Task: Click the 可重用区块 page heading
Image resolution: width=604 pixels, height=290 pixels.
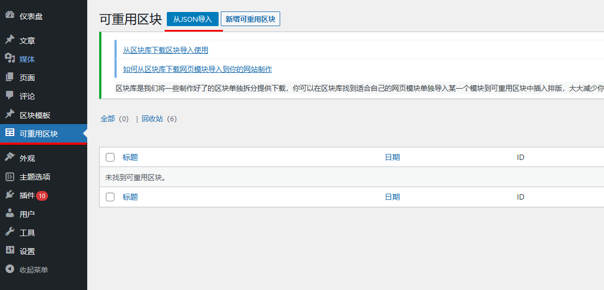Action: (131, 20)
